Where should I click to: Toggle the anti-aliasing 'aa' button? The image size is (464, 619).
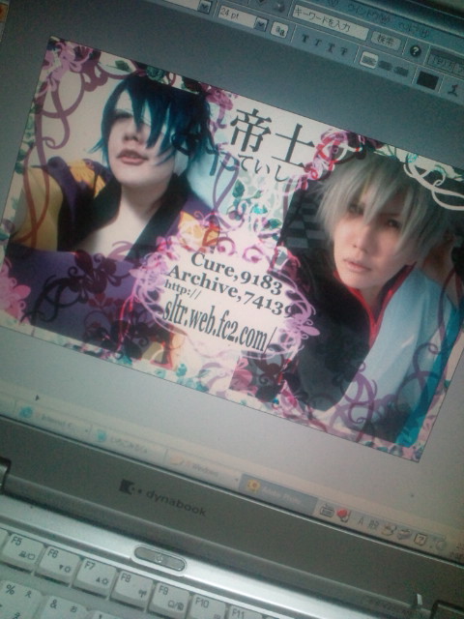point(281,28)
